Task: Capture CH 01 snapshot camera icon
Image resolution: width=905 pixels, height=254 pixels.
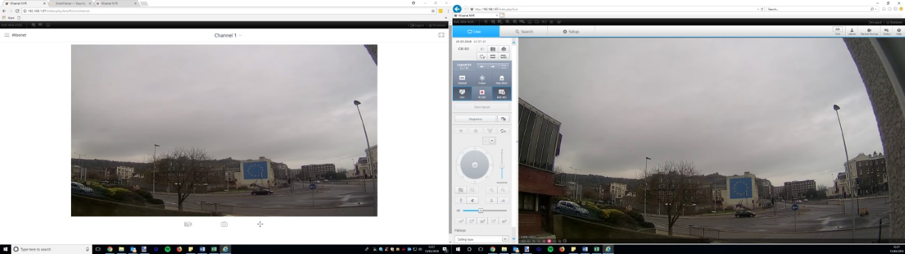Action: [x=492, y=49]
